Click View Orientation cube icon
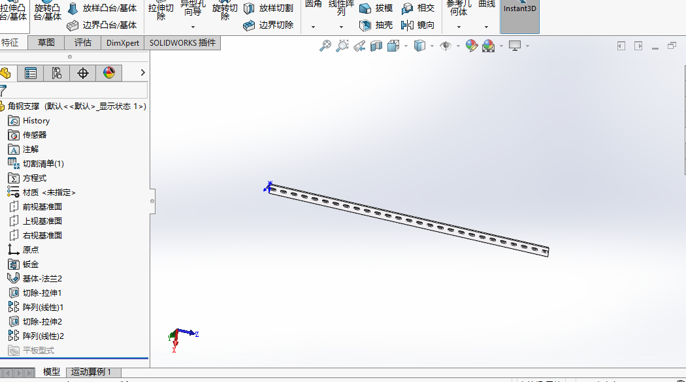This screenshot has height=382, width=686. click(x=393, y=46)
